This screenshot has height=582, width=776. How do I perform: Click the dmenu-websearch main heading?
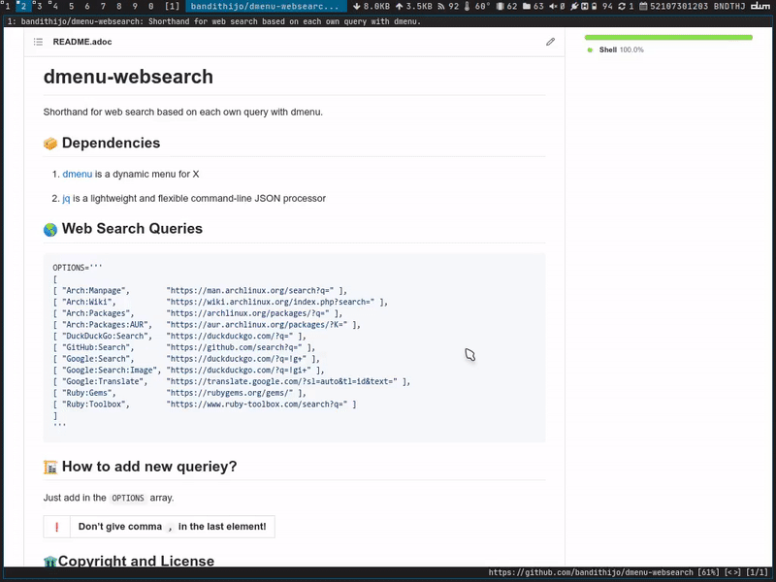(x=128, y=77)
